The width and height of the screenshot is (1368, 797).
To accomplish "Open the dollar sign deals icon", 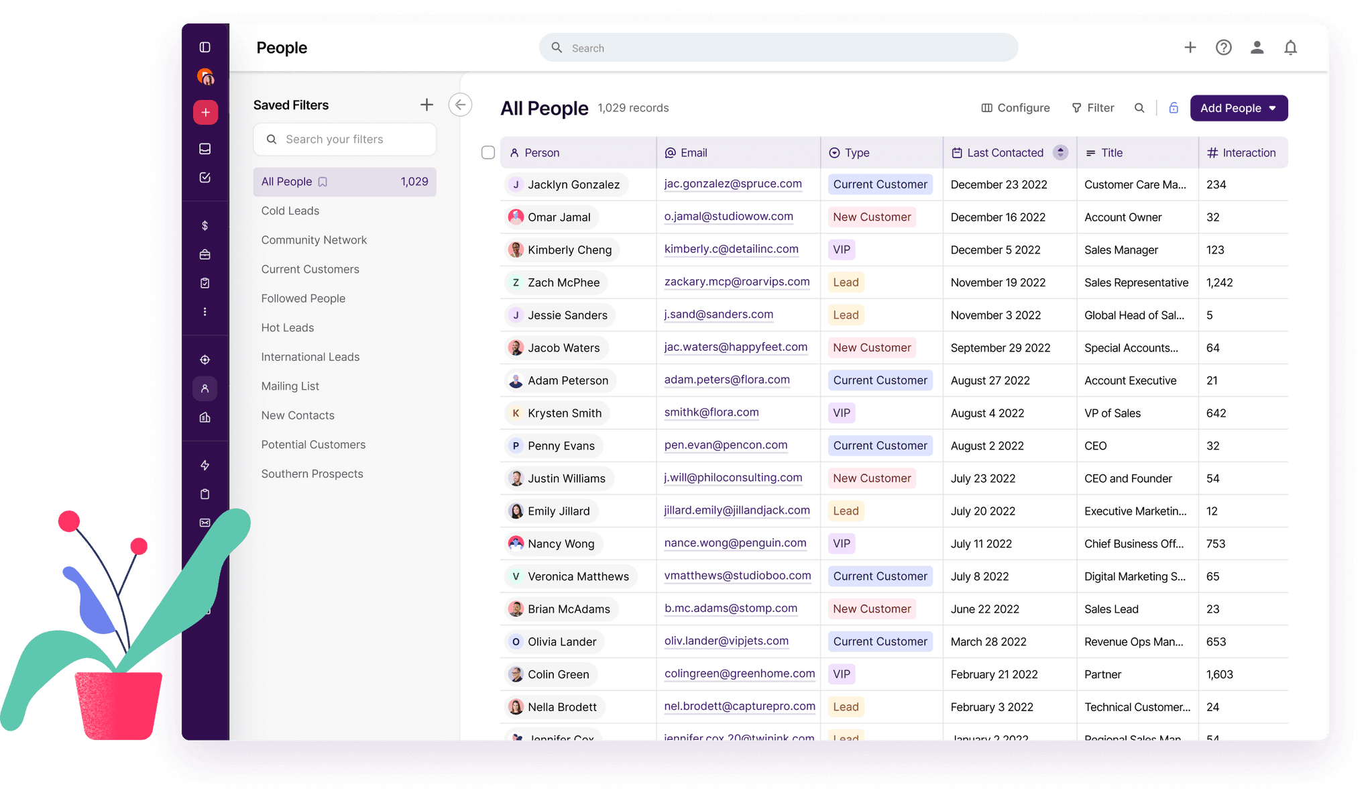I will (205, 225).
